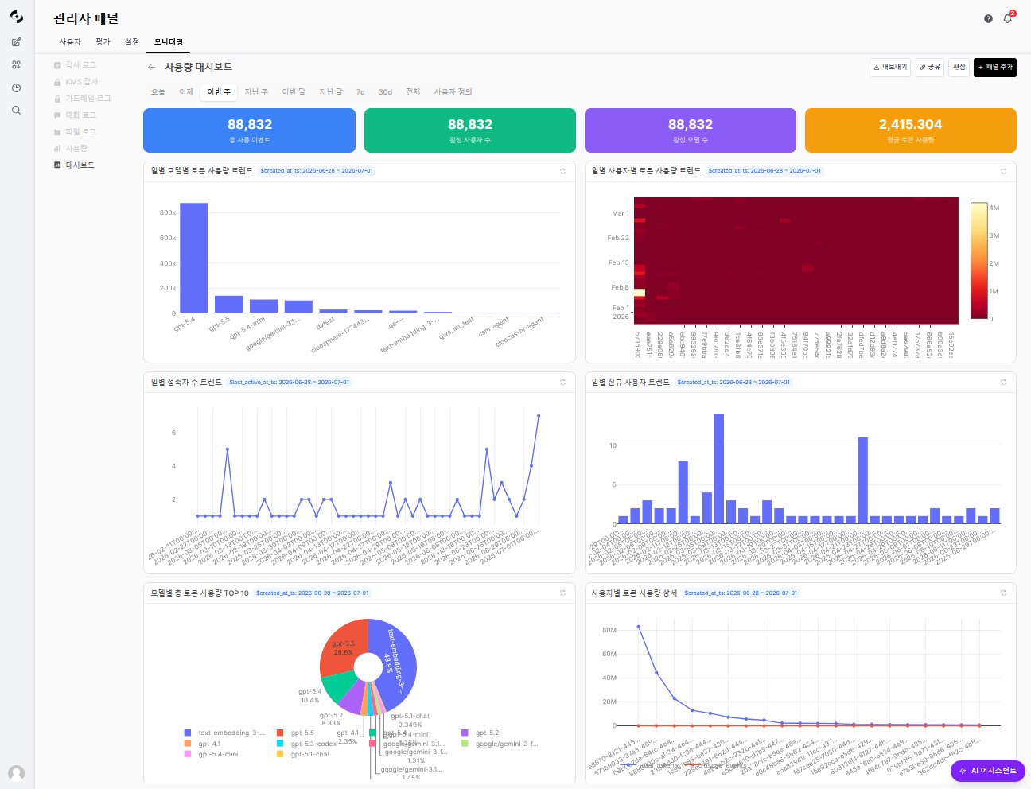Select the 이번 달 time range
Viewport: 1031px width, 789px height.
click(294, 92)
